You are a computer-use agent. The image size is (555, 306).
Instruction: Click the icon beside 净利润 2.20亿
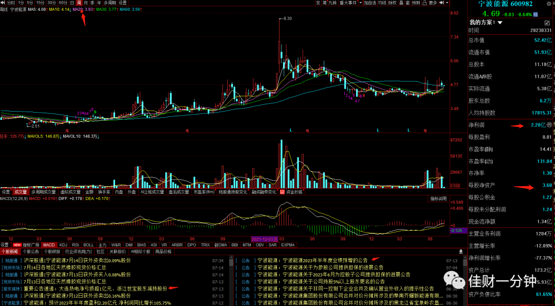tap(549, 124)
